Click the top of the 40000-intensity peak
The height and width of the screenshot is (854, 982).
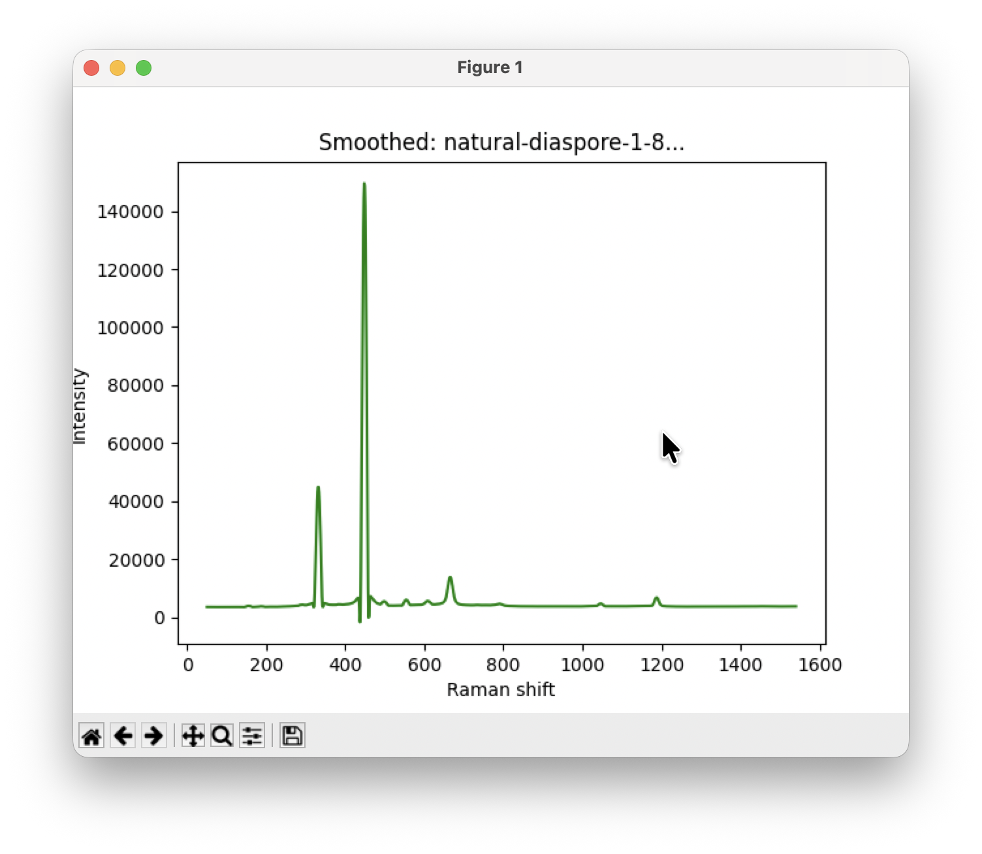click(x=318, y=488)
